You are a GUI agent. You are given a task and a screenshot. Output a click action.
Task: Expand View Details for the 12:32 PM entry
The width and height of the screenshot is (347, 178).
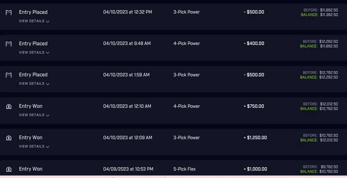34,21
